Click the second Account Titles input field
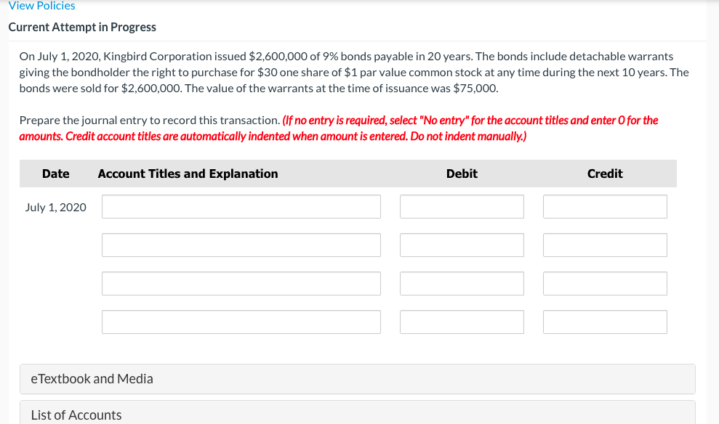The width and height of the screenshot is (719, 424). pyautogui.click(x=241, y=245)
